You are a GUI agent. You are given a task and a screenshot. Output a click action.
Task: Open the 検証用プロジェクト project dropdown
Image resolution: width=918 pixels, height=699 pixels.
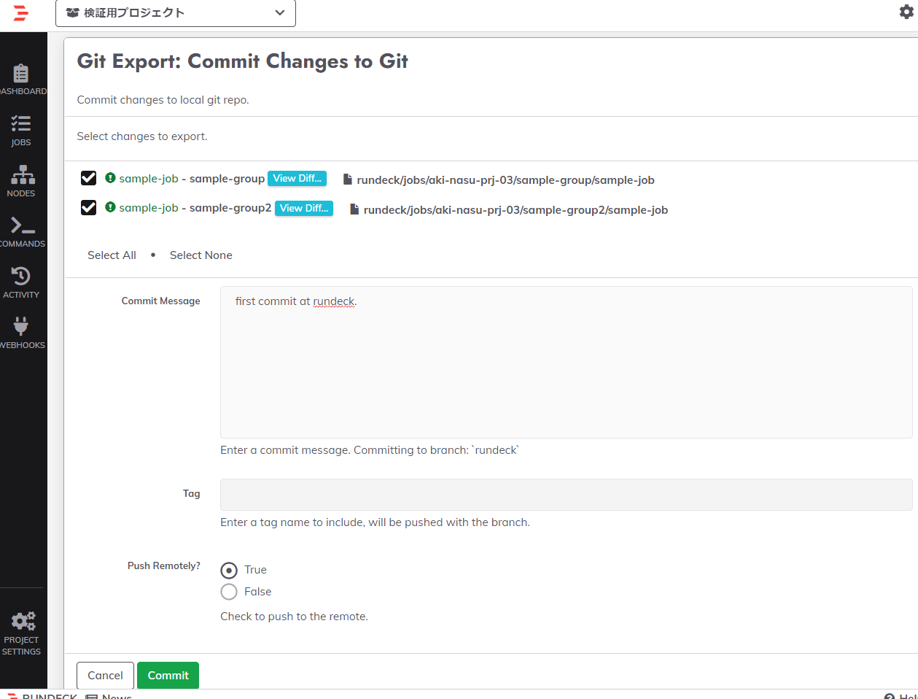(176, 13)
